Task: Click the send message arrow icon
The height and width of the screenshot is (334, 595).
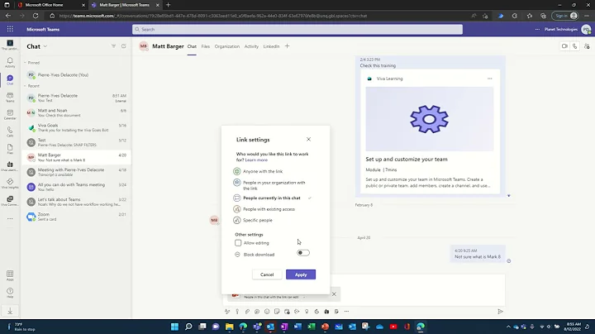Action: (500, 311)
